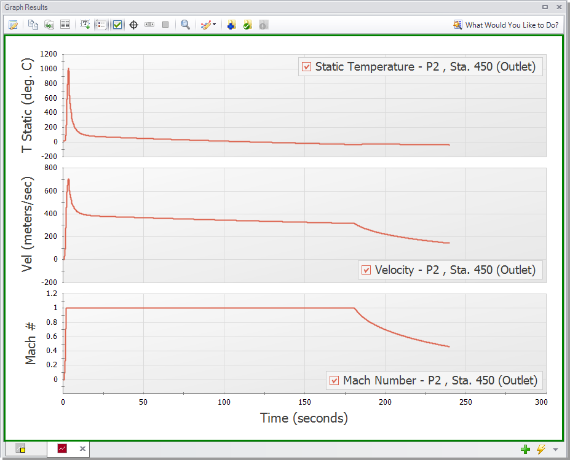
Task: Select the red graph tab
Action: coord(62,449)
